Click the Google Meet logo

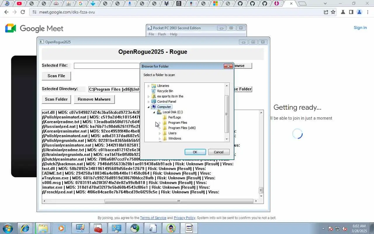pos(34,28)
